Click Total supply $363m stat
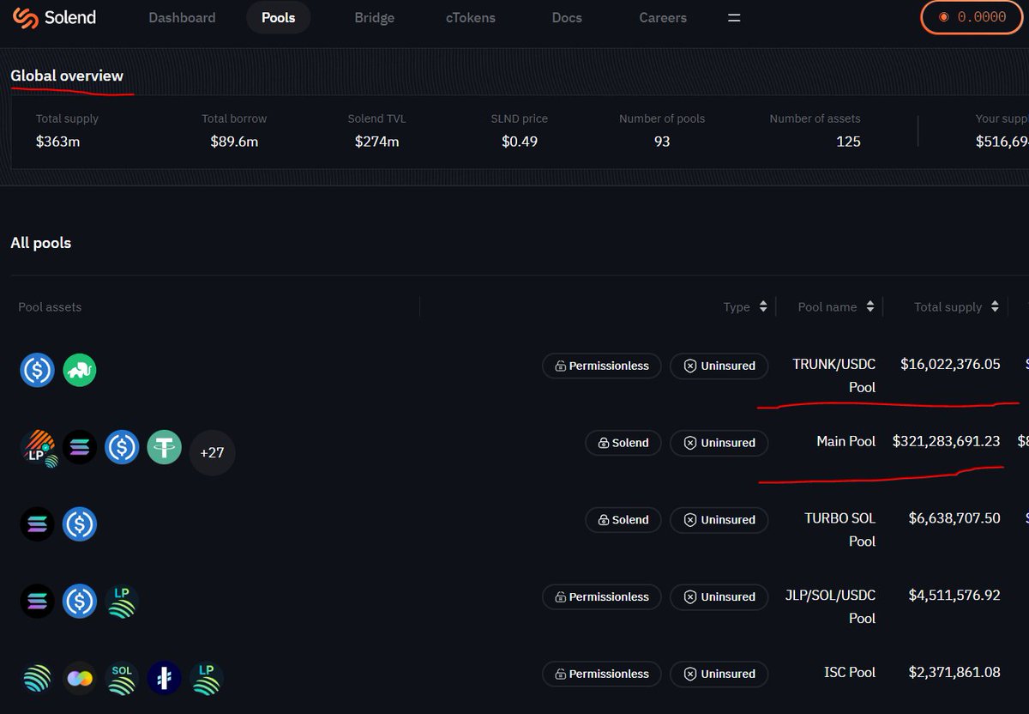This screenshot has width=1029, height=714. [67, 130]
